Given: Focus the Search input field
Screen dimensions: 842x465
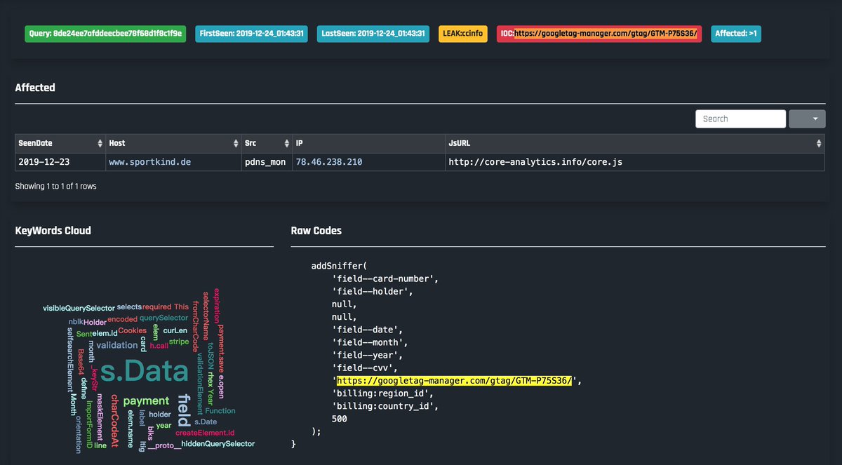Looking at the screenshot, I should pyautogui.click(x=740, y=119).
